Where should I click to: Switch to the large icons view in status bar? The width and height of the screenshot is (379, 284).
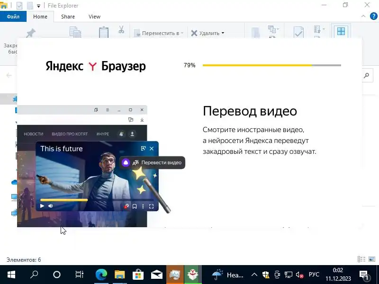372,259
